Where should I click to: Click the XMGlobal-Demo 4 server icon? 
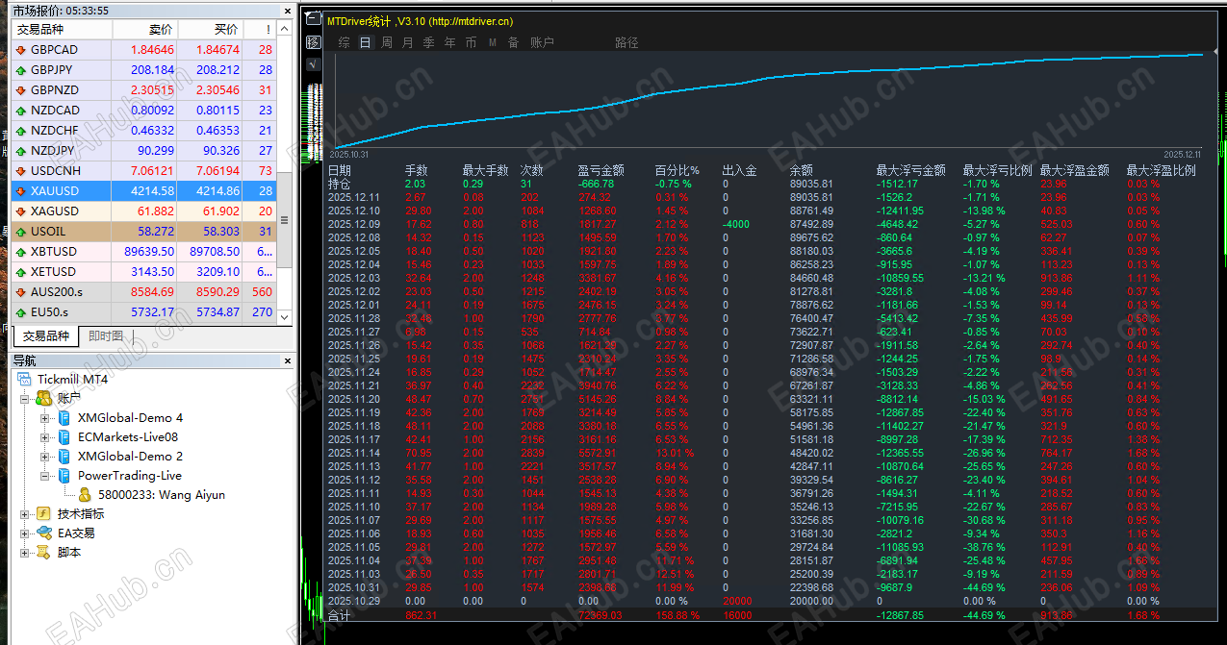[64, 418]
